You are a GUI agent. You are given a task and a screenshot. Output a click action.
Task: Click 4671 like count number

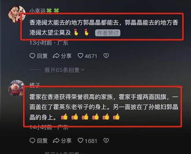point(91,56)
